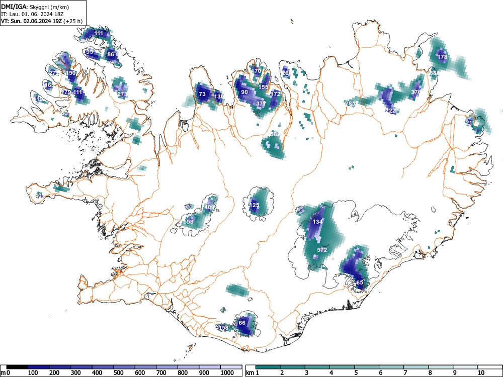This screenshot has width=503, height=377.
Task: Click the teal swatch between 4 and 5 km
Action: pyautogui.click(x=342, y=367)
